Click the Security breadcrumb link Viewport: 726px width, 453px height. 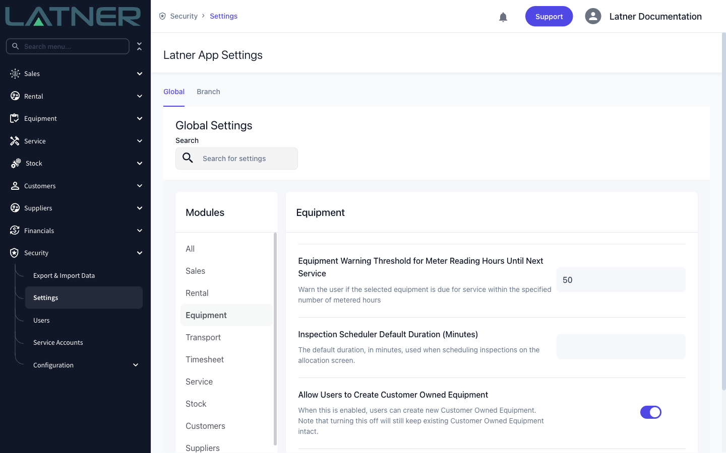coord(184,16)
